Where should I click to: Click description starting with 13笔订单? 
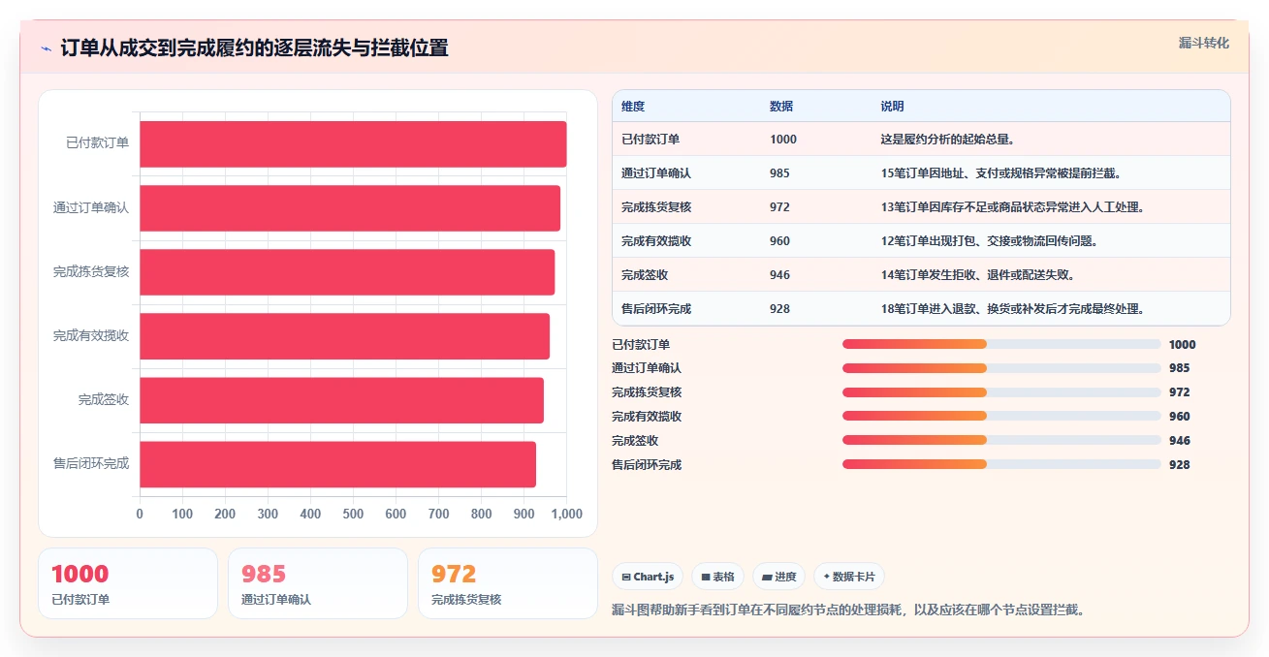(1012, 207)
